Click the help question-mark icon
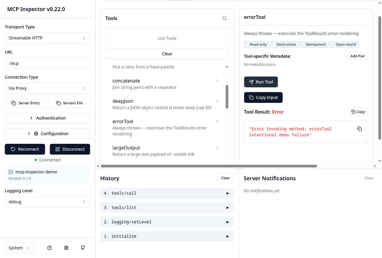 pyautogui.click(x=50, y=248)
